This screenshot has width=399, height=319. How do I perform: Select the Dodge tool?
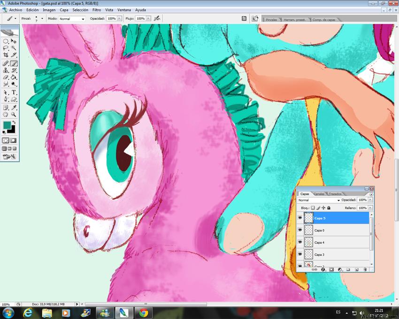coord(14,84)
